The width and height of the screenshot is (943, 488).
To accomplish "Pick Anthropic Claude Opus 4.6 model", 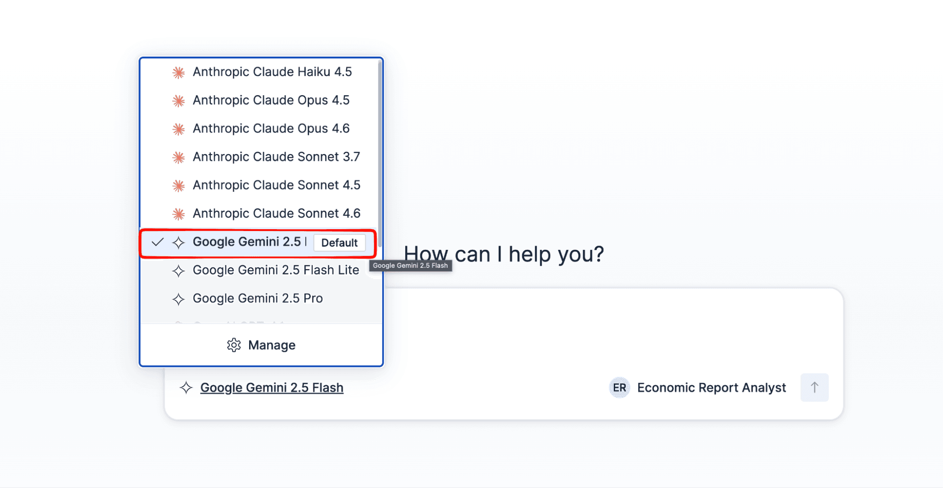I will click(260, 128).
